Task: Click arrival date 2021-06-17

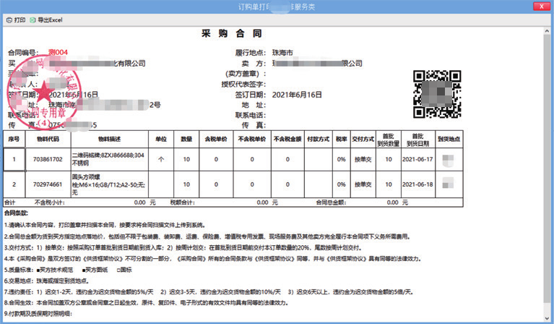Action: tap(417, 160)
